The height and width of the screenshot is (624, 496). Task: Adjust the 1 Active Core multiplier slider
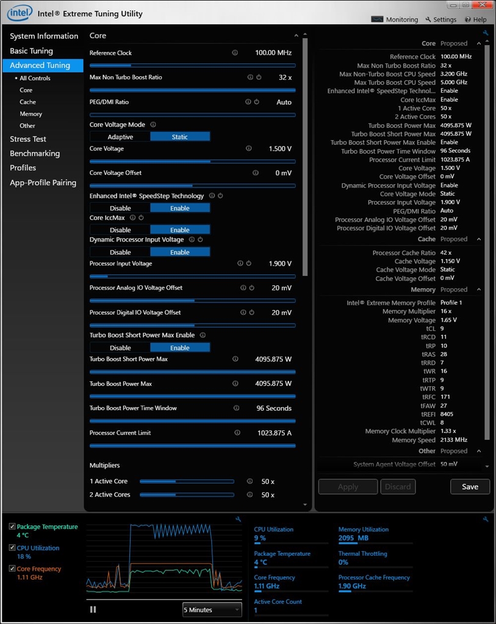[187, 481]
